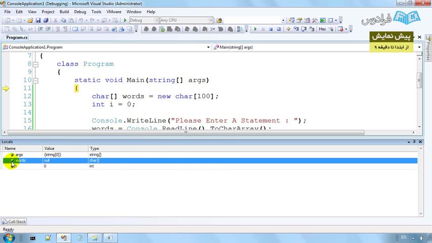This screenshot has height=243, width=432.
Task: Click the Windows Start orb
Action: [8, 238]
